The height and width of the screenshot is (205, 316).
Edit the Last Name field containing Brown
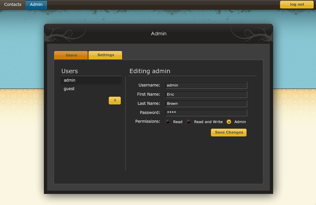206,103
